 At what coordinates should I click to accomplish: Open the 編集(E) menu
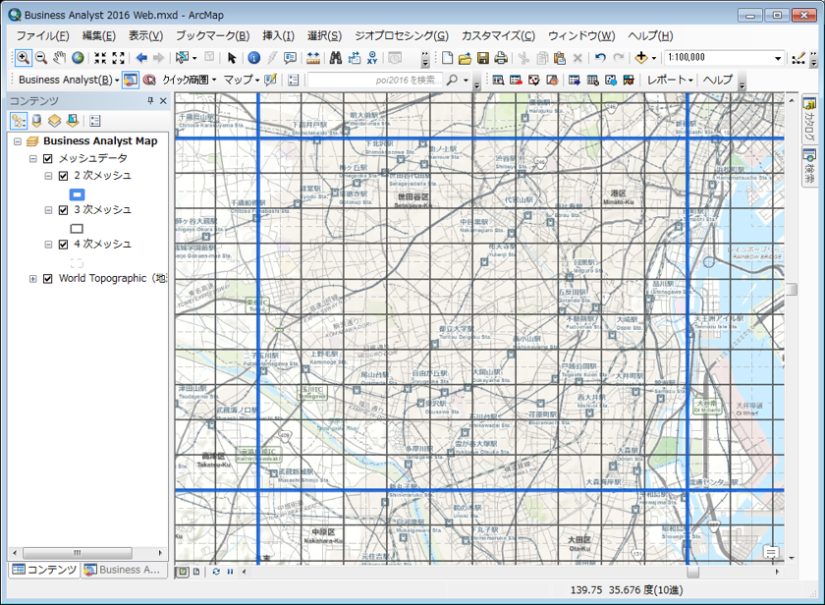pyautogui.click(x=99, y=35)
